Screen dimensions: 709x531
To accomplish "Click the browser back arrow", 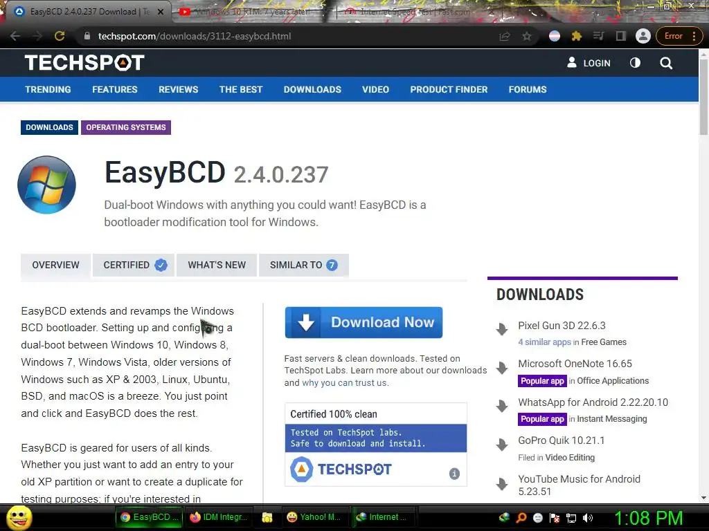I will point(15,36).
